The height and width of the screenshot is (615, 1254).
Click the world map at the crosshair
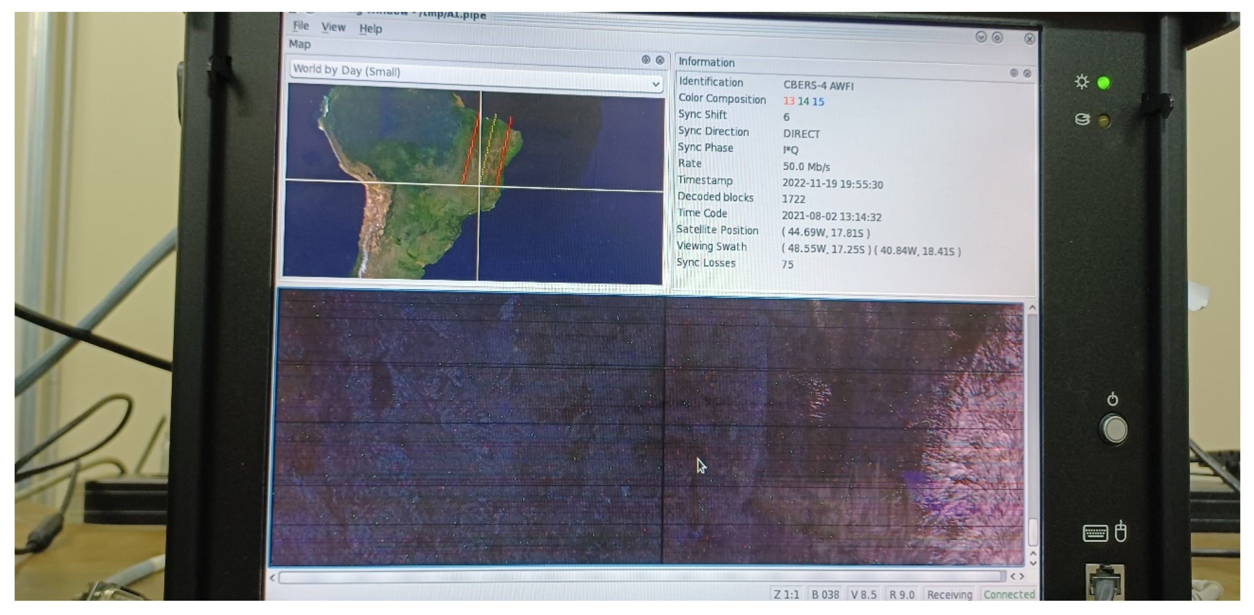tap(480, 185)
